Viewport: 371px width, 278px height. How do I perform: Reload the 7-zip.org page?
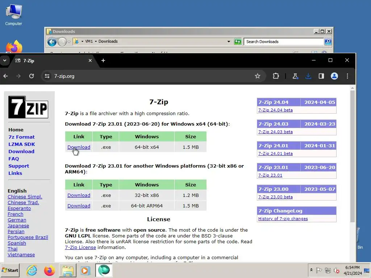tap(32, 76)
